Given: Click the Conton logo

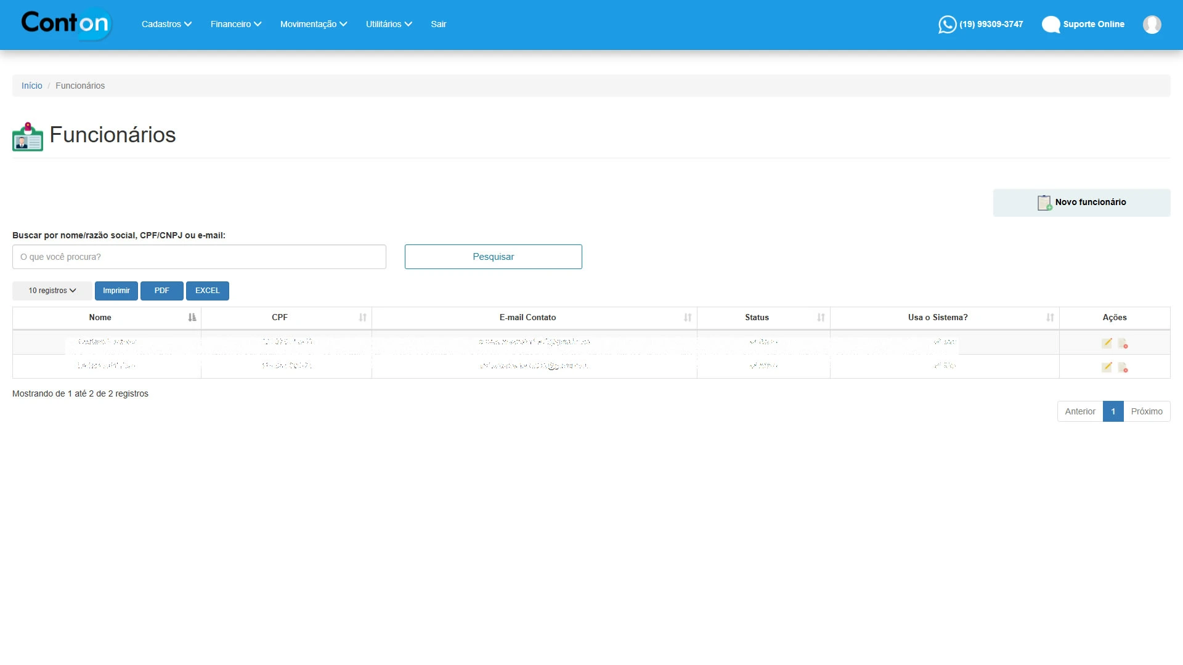Looking at the screenshot, I should [x=65, y=23].
